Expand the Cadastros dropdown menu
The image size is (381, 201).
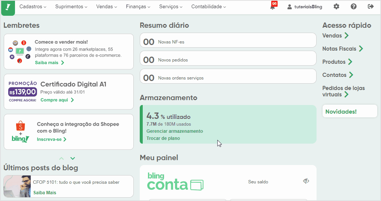click(x=33, y=7)
